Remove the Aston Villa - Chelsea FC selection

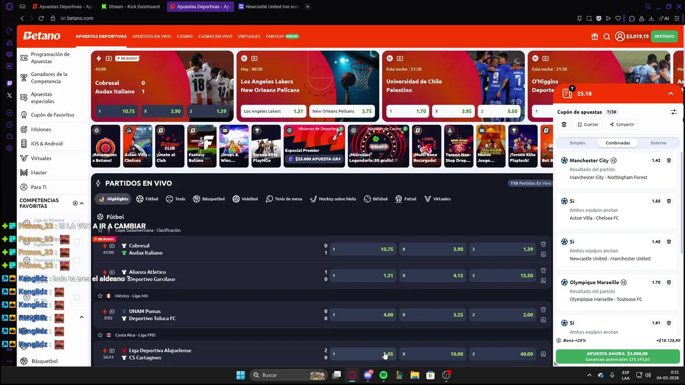click(669, 201)
